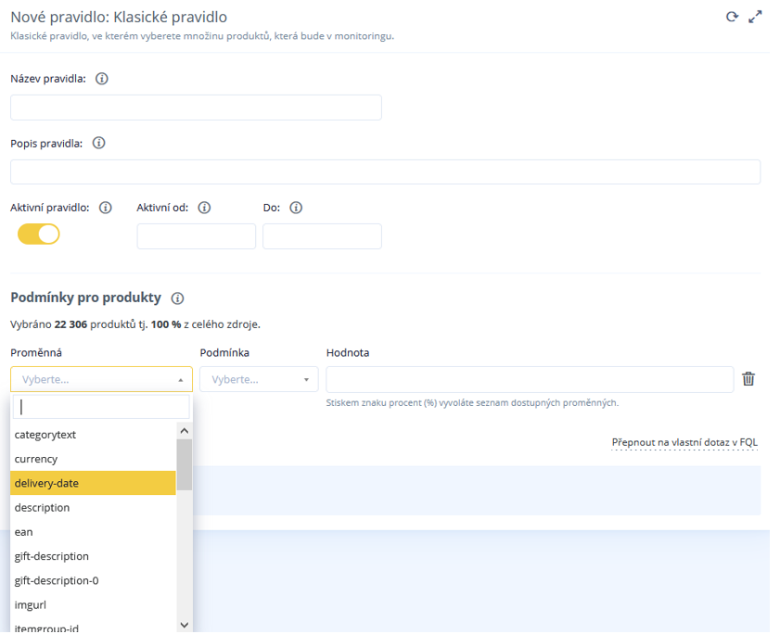Image resolution: width=780 pixels, height=634 pixels.
Task: Click info icon next to Popis pravidla
Action: point(98,144)
